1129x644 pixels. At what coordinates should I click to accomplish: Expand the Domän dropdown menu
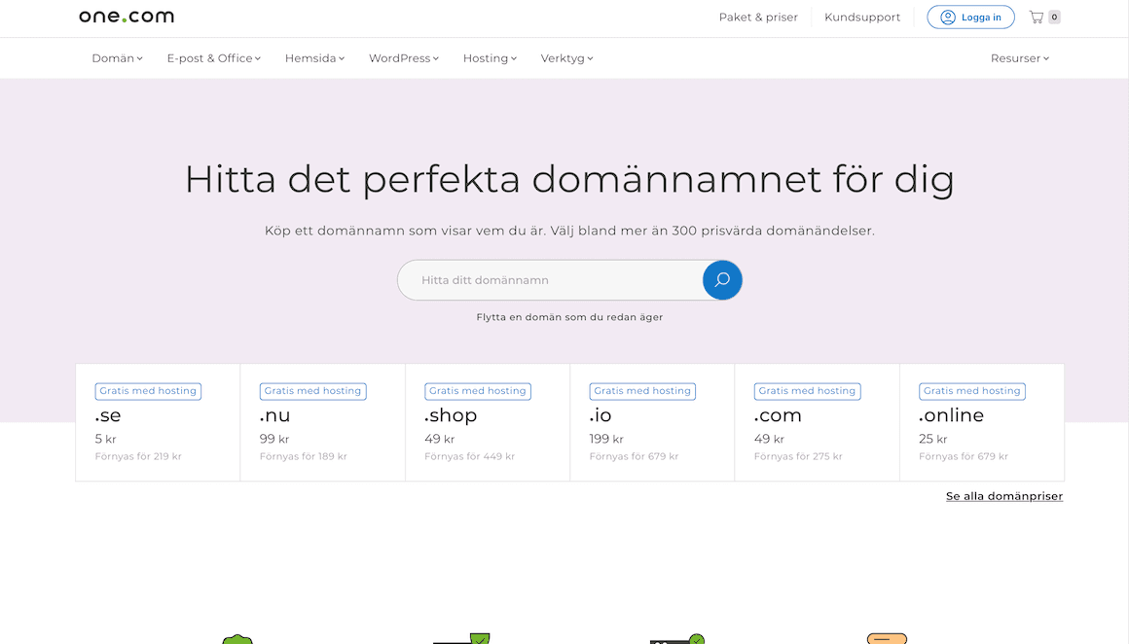(117, 58)
